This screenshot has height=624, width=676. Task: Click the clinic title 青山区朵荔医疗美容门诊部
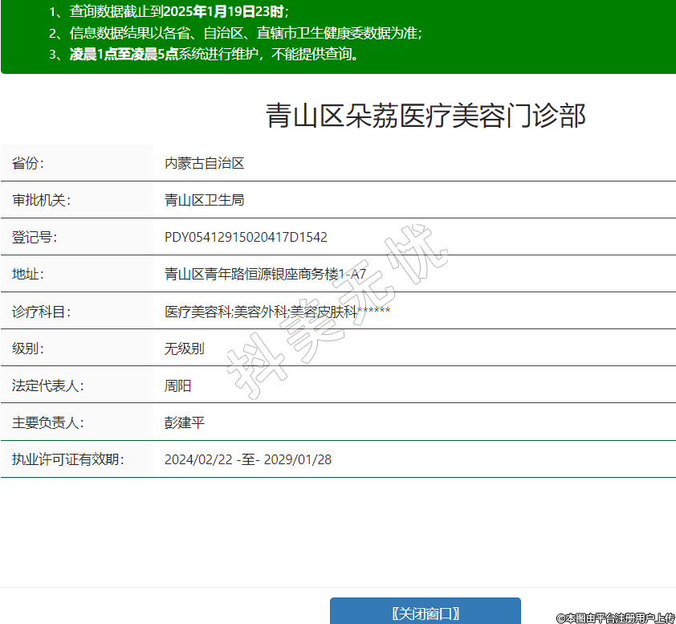click(x=426, y=116)
